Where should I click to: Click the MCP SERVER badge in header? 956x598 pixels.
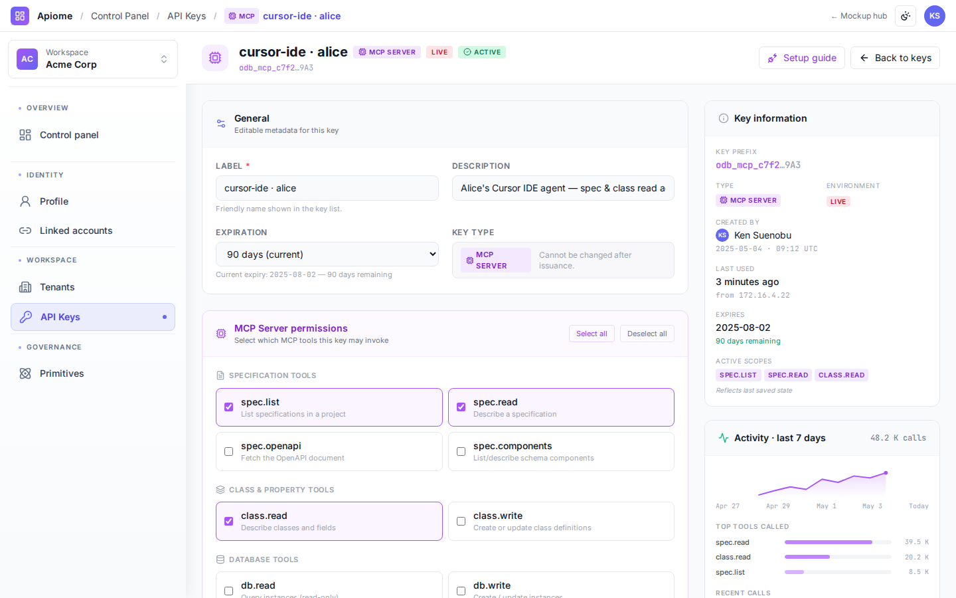click(387, 52)
